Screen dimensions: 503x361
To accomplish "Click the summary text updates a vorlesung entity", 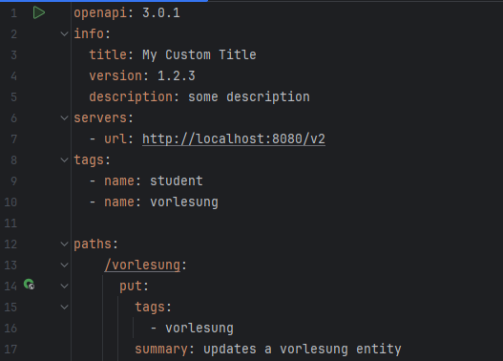I will (303, 349).
